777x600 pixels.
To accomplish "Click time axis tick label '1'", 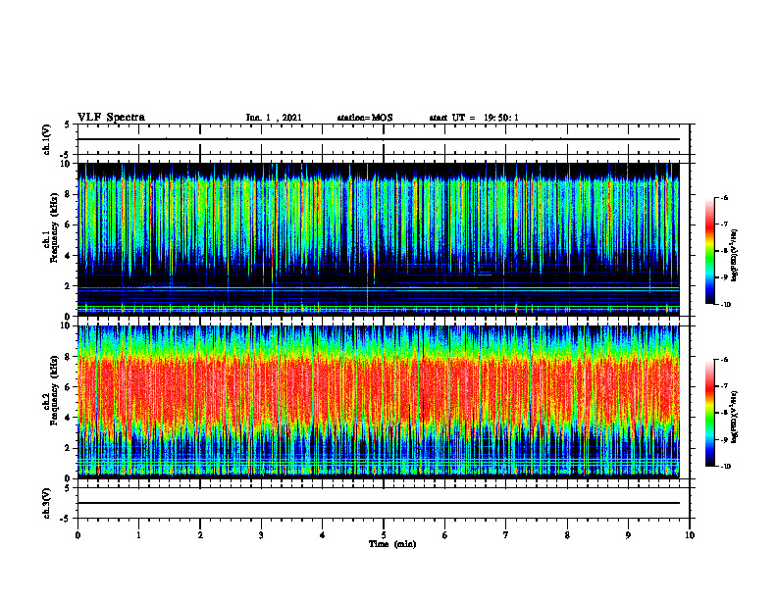I will (x=138, y=535).
